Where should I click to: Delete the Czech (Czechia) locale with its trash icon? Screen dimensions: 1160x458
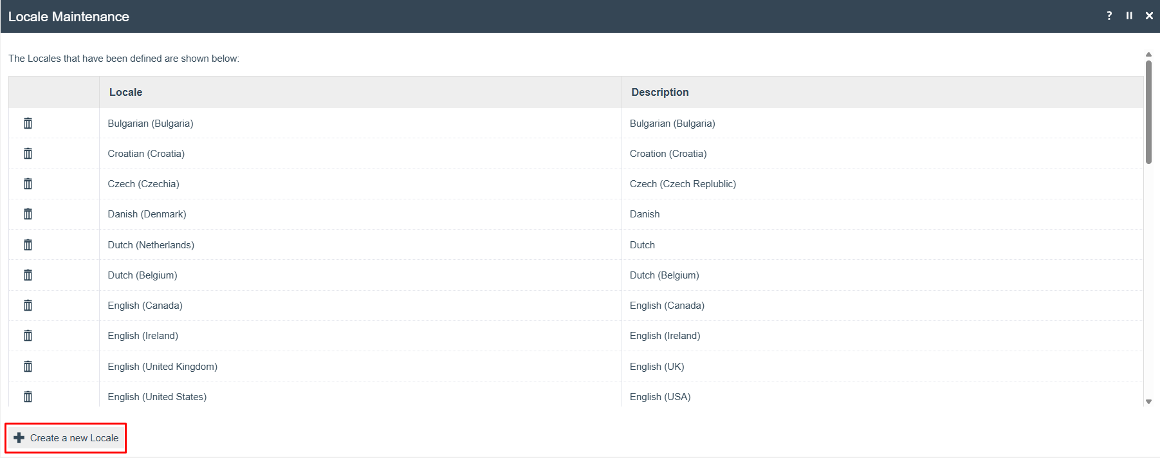(28, 183)
